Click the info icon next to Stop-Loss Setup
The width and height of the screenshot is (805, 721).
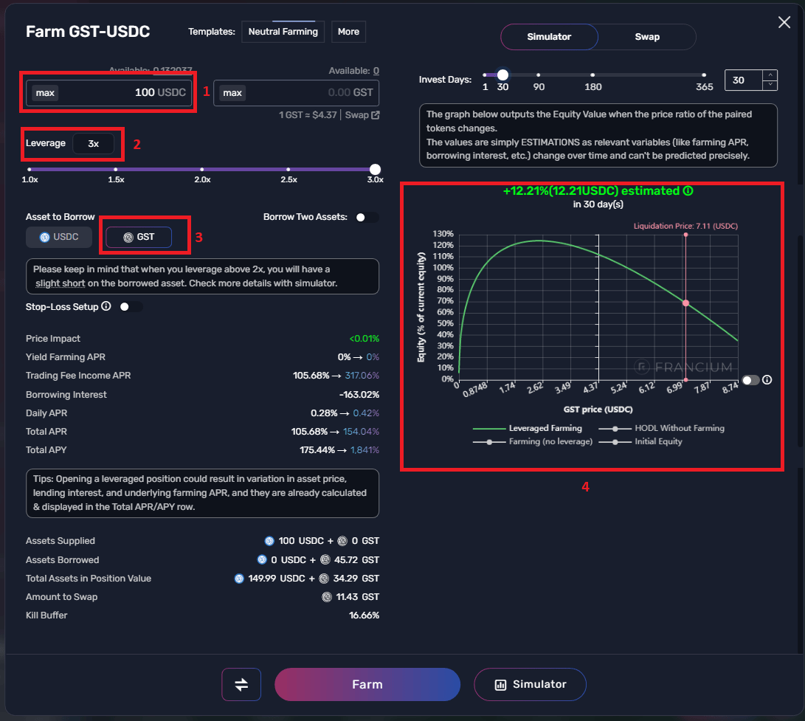106,306
